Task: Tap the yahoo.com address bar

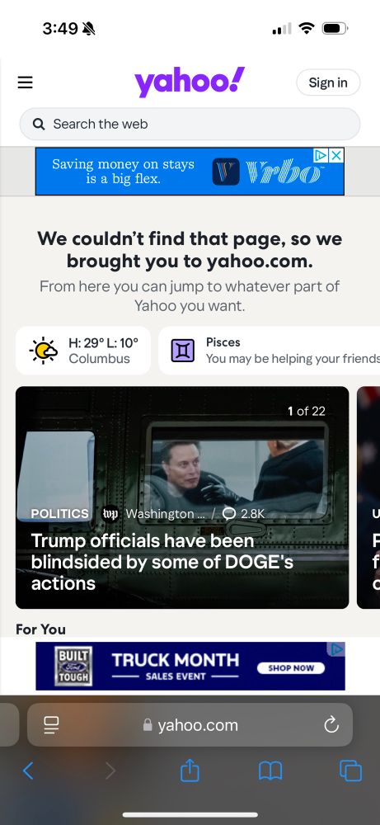Action: [190, 725]
